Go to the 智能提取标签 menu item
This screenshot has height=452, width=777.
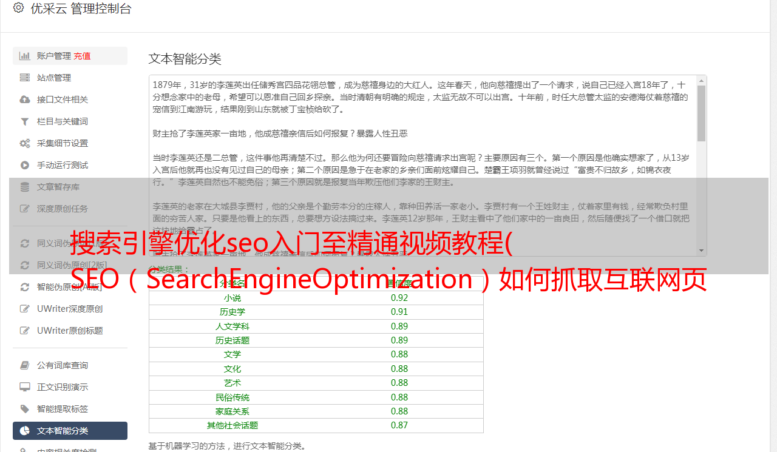[x=70, y=409]
